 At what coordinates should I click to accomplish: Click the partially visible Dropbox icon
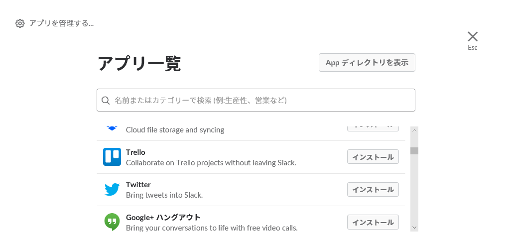point(112,128)
